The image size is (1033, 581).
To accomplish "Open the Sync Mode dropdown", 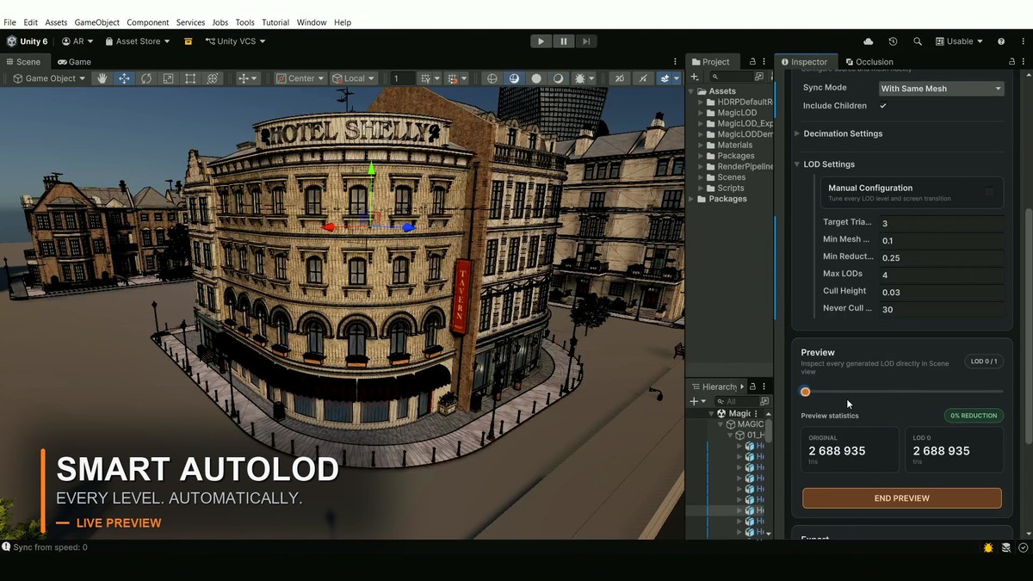I will pos(942,89).
